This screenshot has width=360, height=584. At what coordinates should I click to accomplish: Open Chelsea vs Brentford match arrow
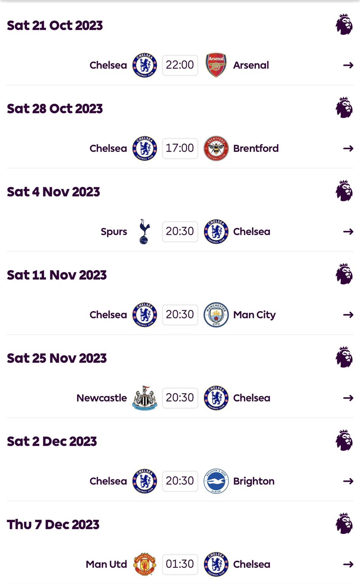348,148
